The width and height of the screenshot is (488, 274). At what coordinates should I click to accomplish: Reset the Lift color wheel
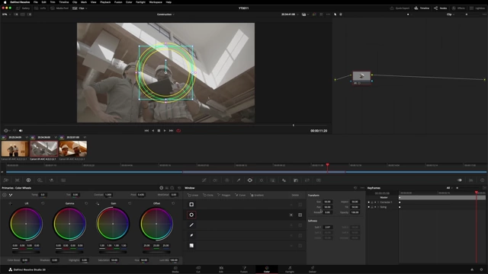pos(43,203)
